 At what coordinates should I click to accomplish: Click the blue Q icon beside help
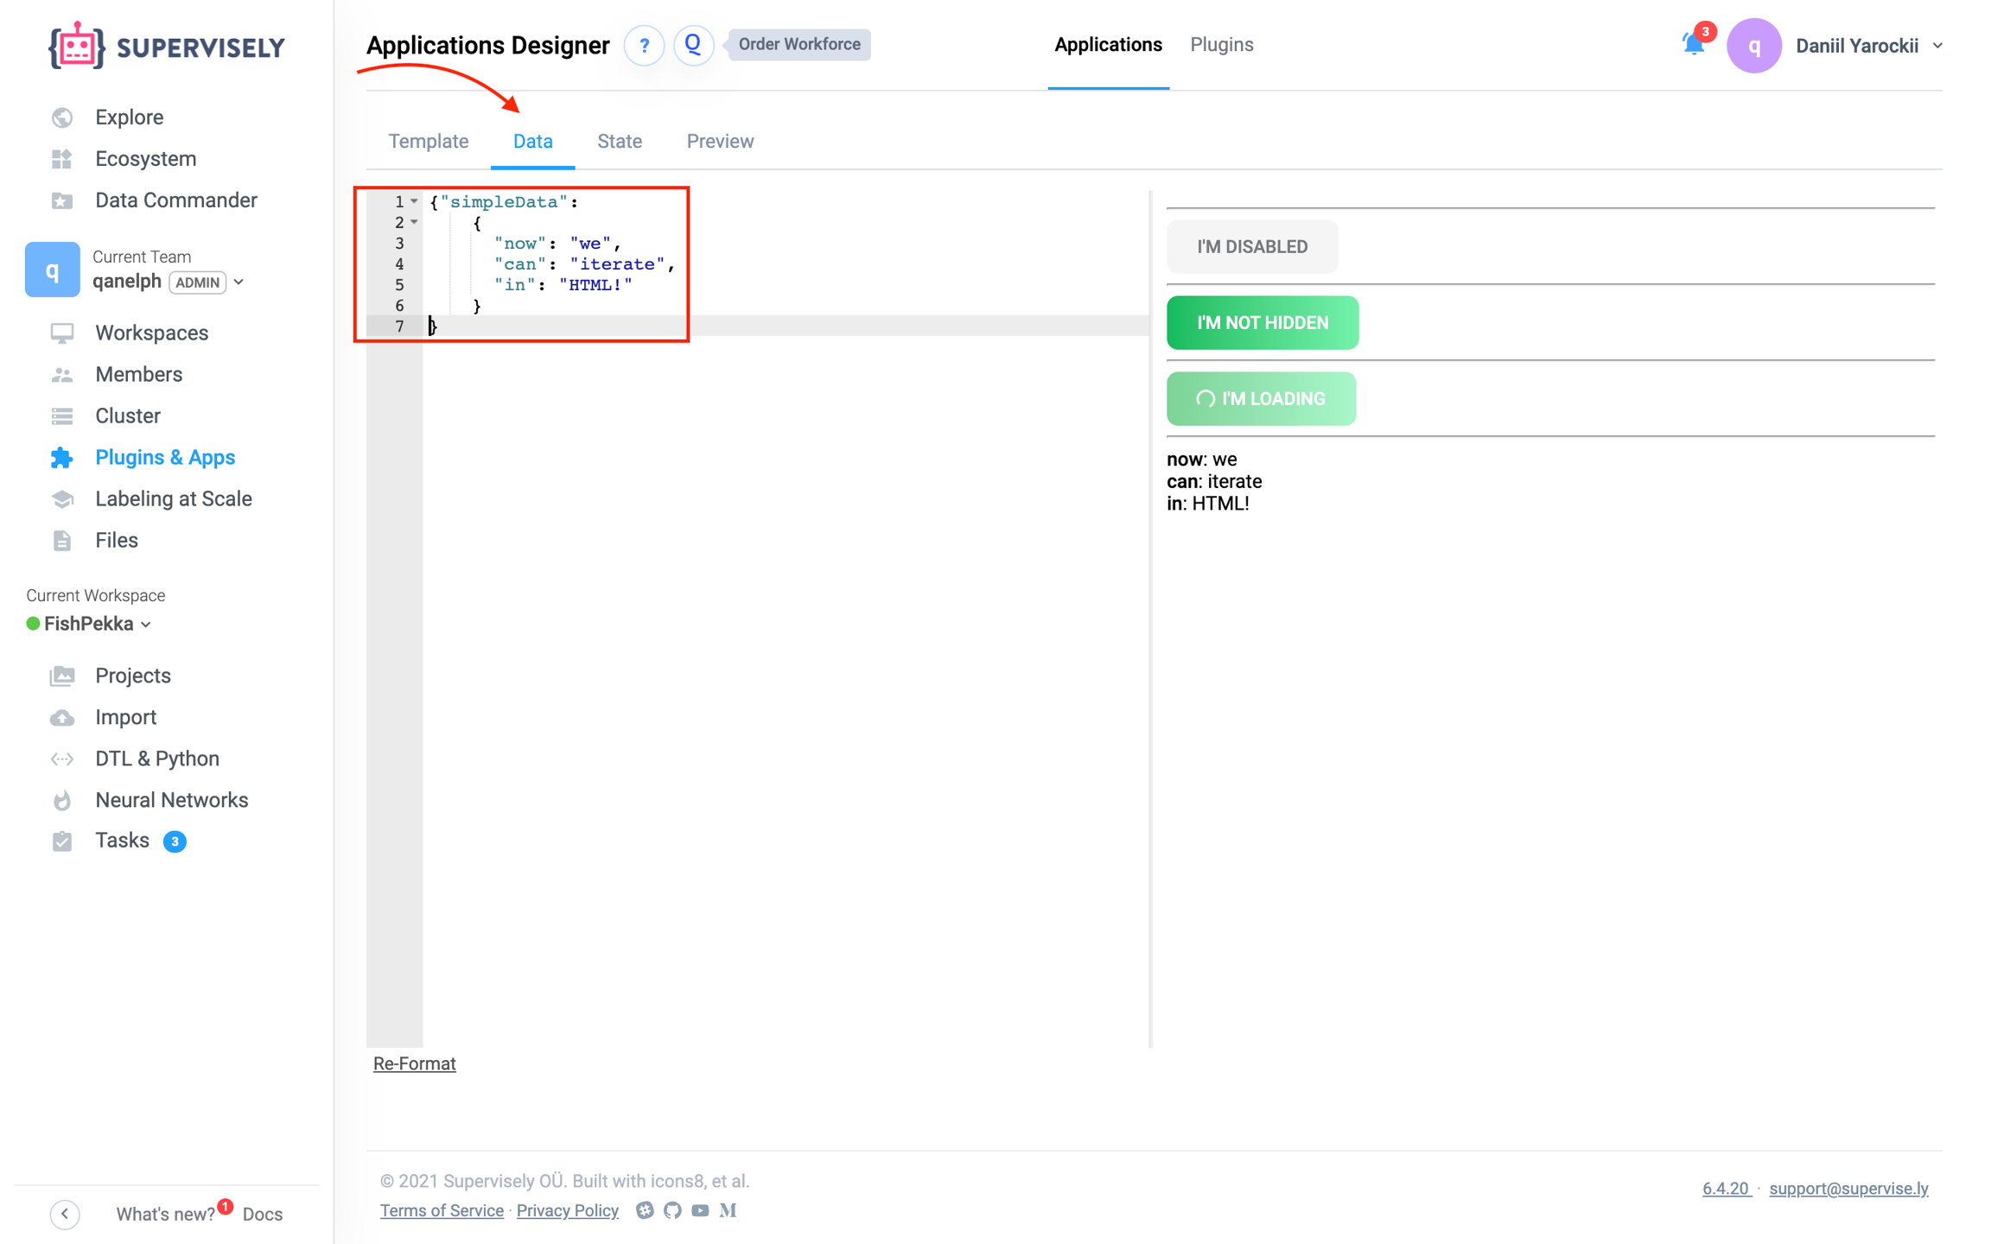pyautogui.click(x=693, y=45)
